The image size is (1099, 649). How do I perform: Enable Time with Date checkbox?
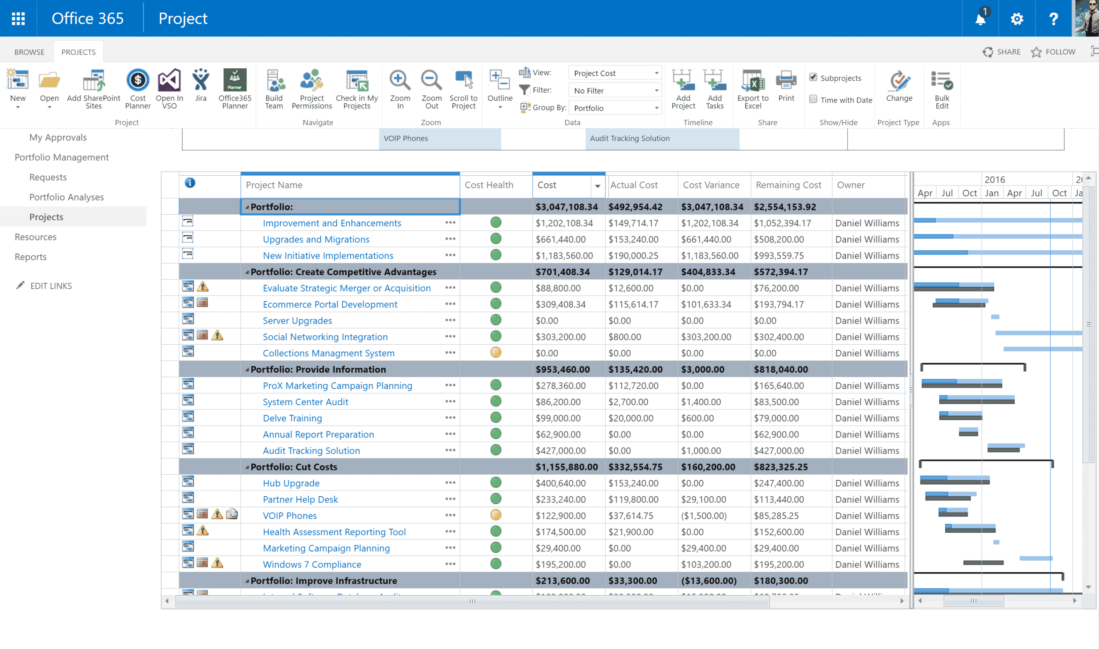click(x=813, y=99)
